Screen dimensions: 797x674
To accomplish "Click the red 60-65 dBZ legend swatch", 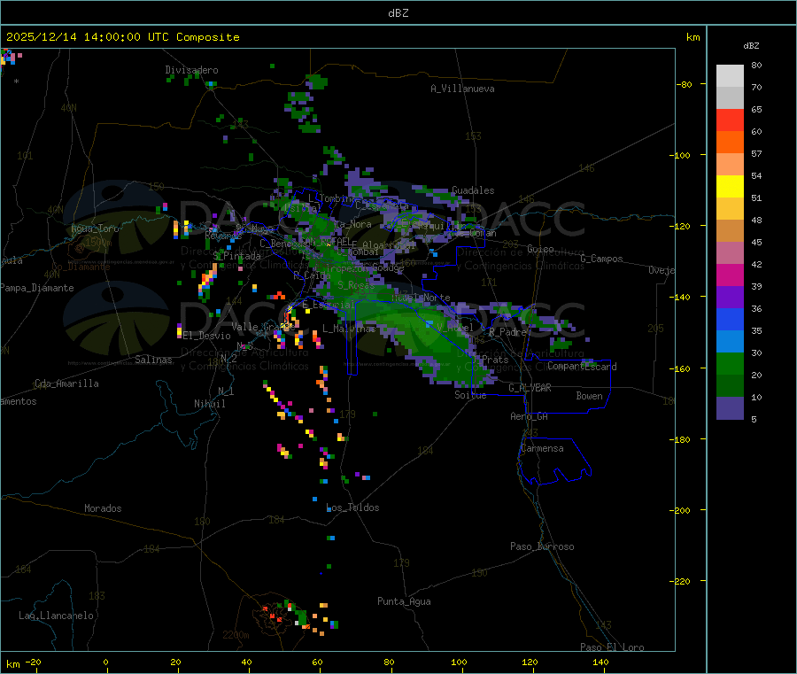I will 730,120.
